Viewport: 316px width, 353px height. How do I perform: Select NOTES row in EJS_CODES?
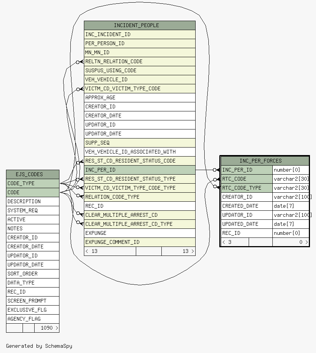pos(33,228)
